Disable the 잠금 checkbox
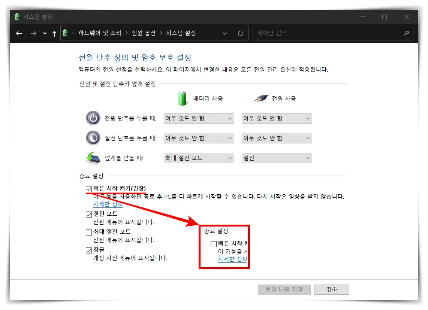 88,250
